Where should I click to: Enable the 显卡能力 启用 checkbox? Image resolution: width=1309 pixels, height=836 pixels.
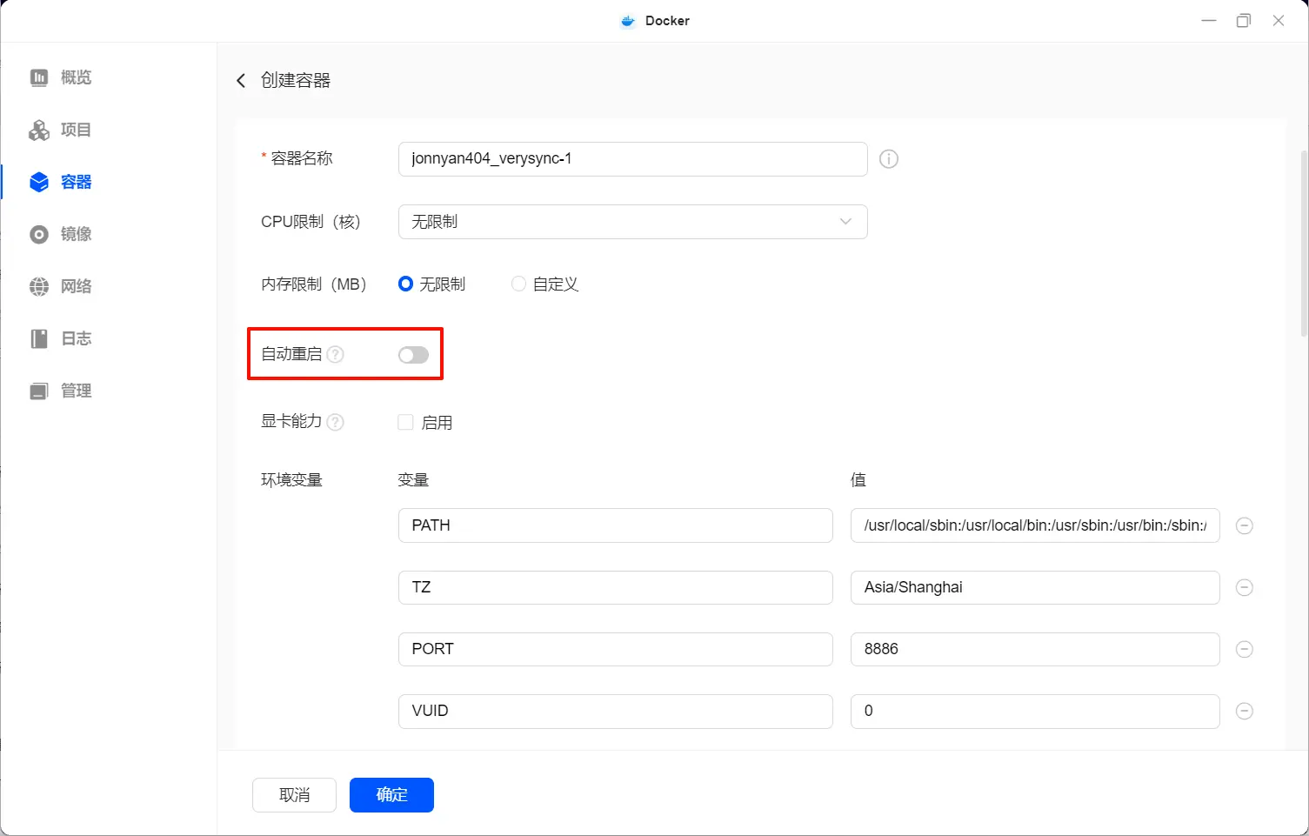[x=405, y=423]
